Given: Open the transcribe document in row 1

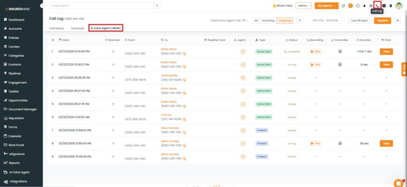Looking at the screenshot, I should [340, 52].
